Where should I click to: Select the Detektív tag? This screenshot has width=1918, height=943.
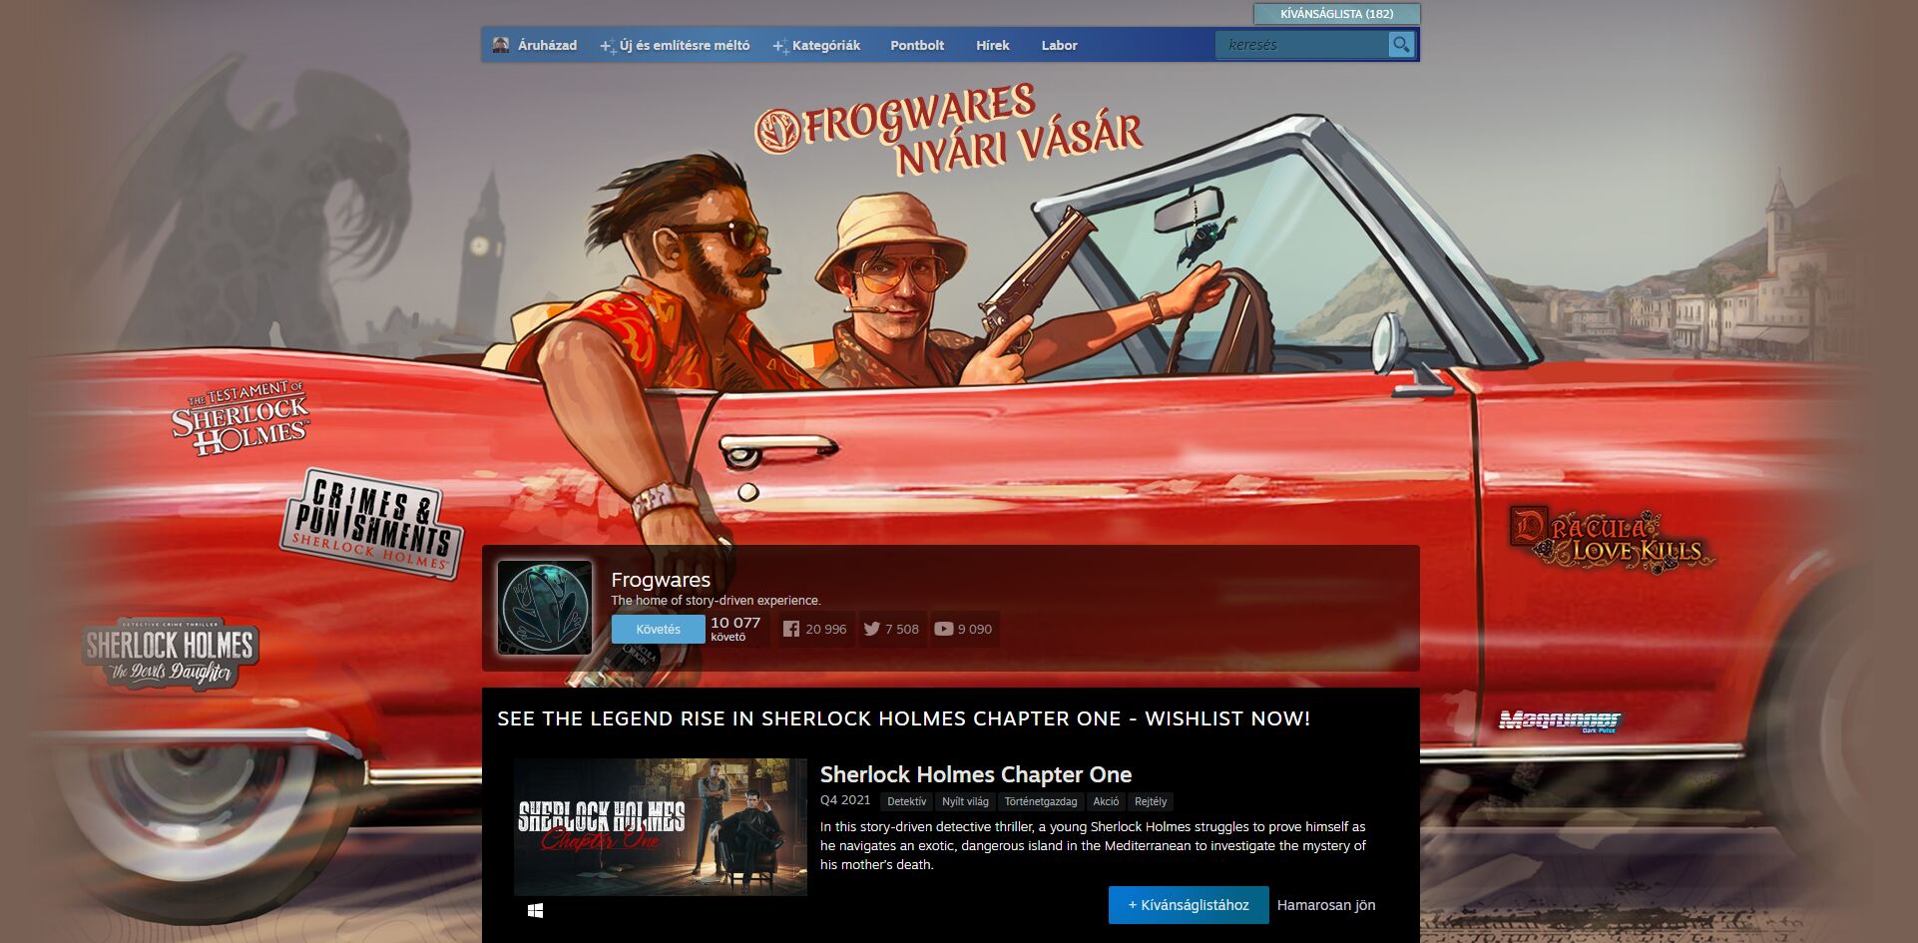point(906,801)
